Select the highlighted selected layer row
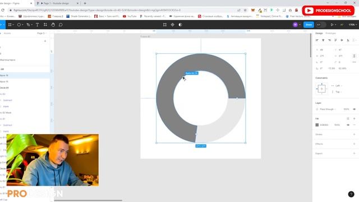The width and height of the screenshot is (359, 202). pos(25,75)
